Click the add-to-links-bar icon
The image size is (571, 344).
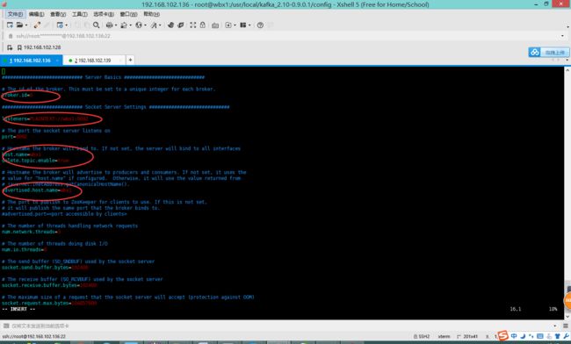pyautogui.click(x=10, y=47)
